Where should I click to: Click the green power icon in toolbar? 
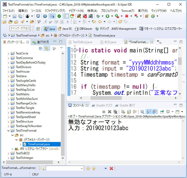[59, 16]
